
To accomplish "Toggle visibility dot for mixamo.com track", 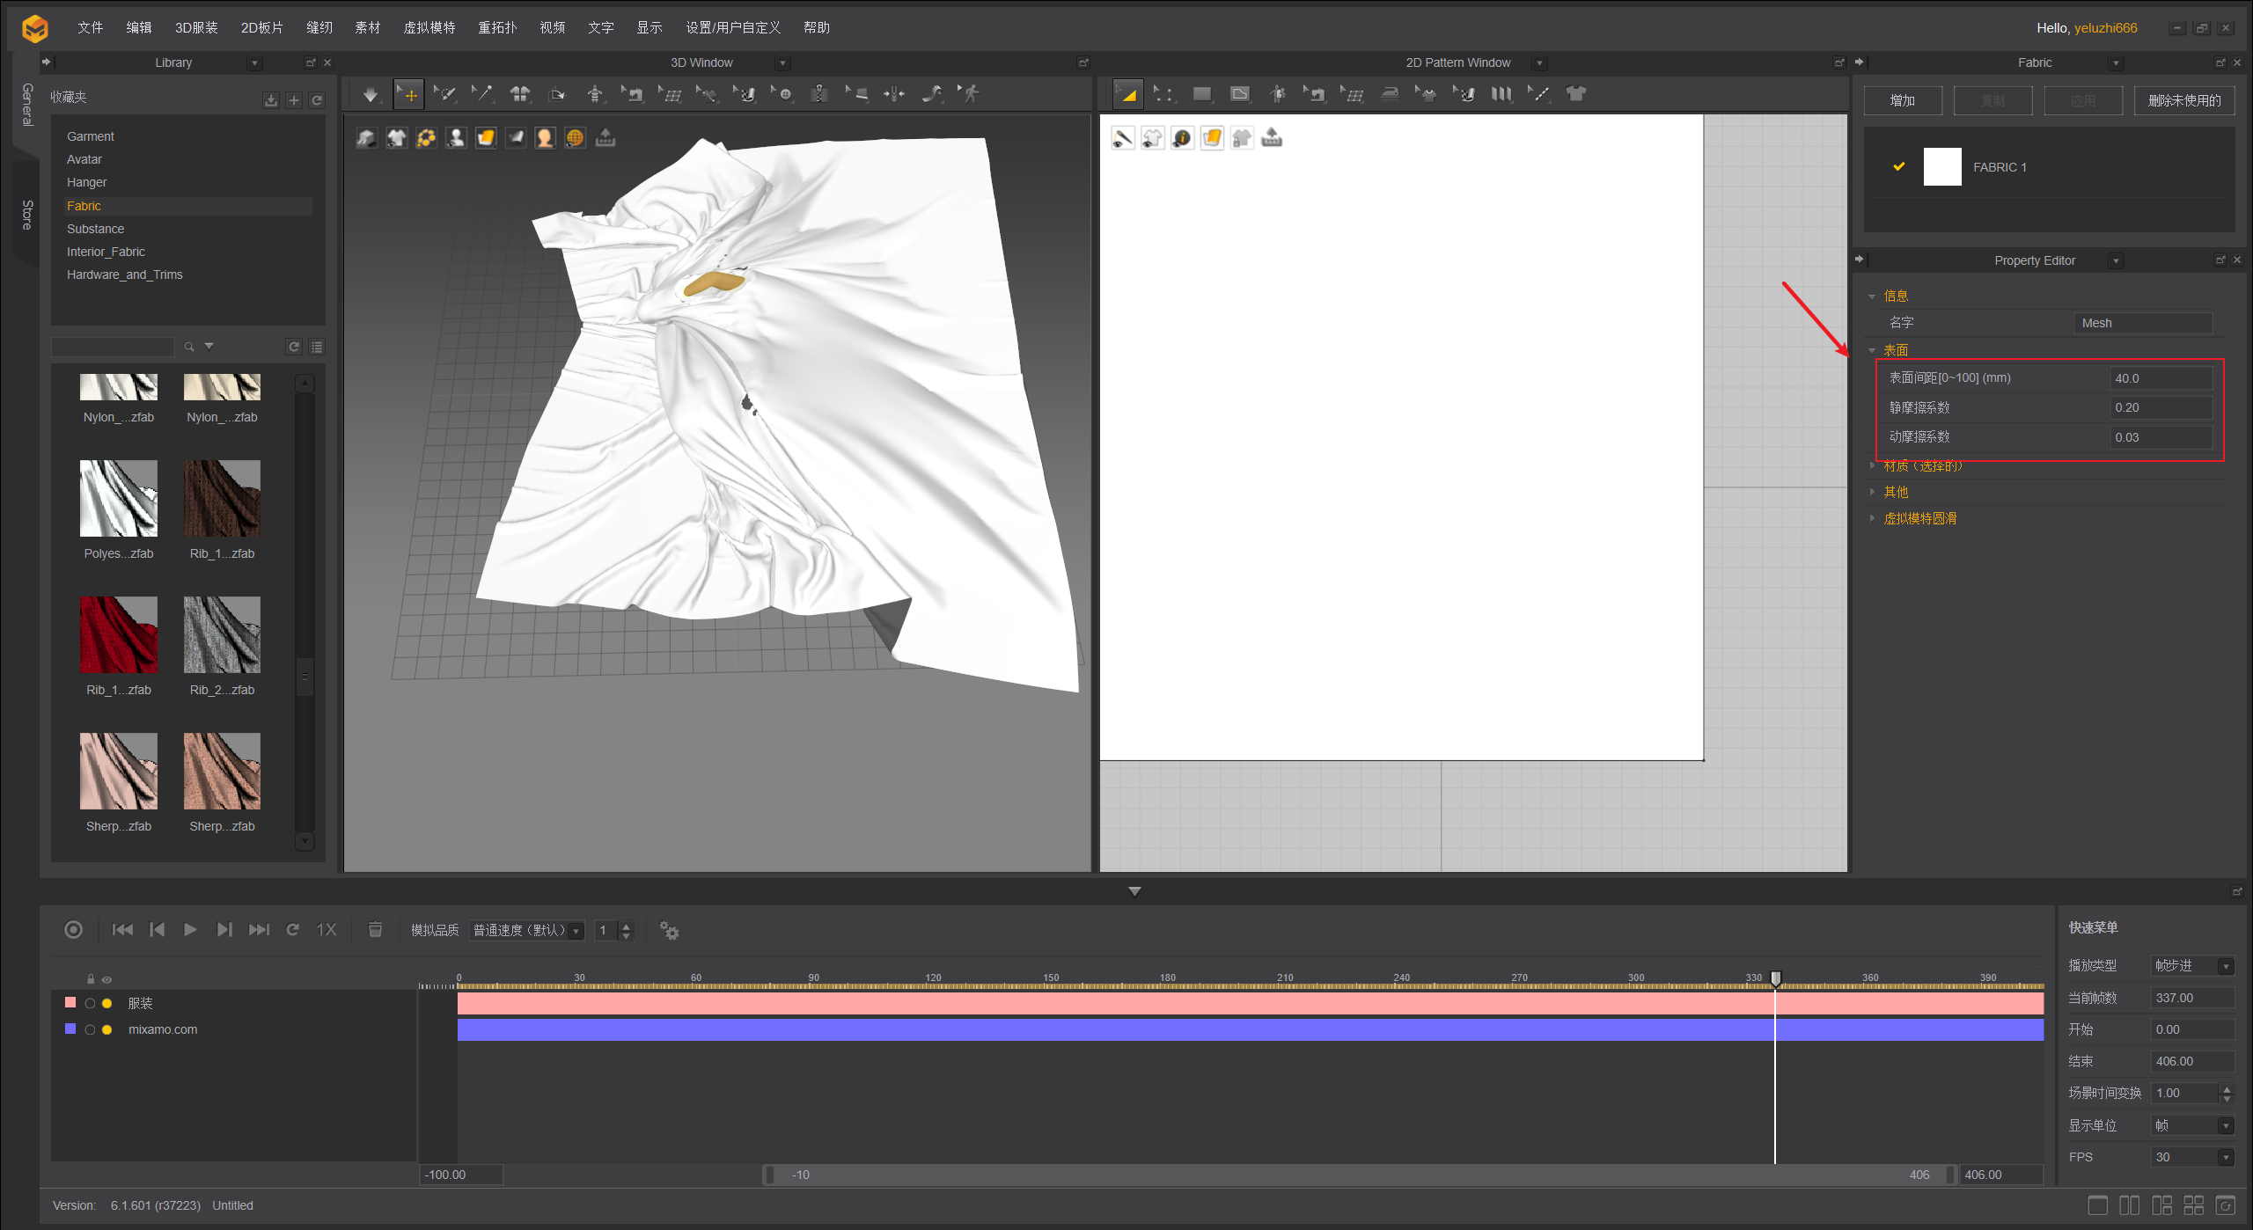I will coord(107,1030).
